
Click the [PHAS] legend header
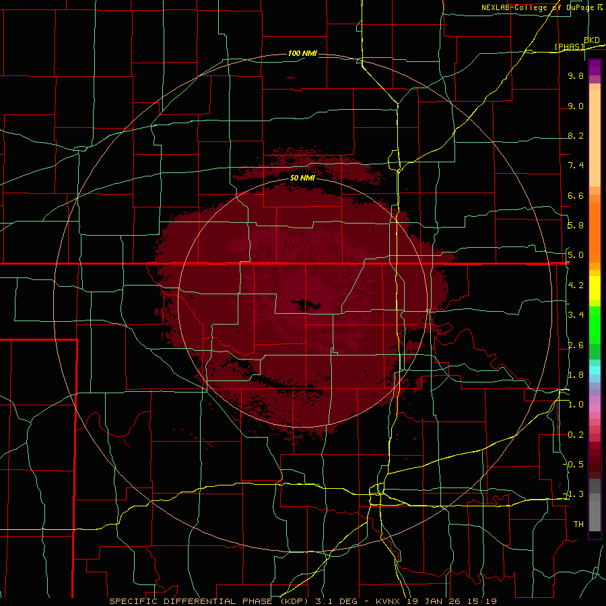point(569,46)
